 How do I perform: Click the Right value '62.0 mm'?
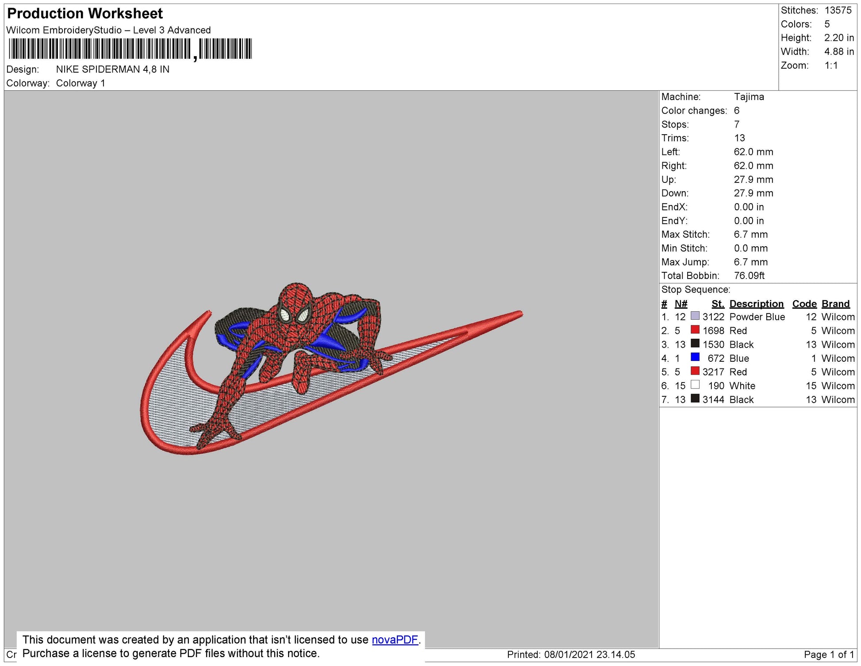click(x=753, y=166)
